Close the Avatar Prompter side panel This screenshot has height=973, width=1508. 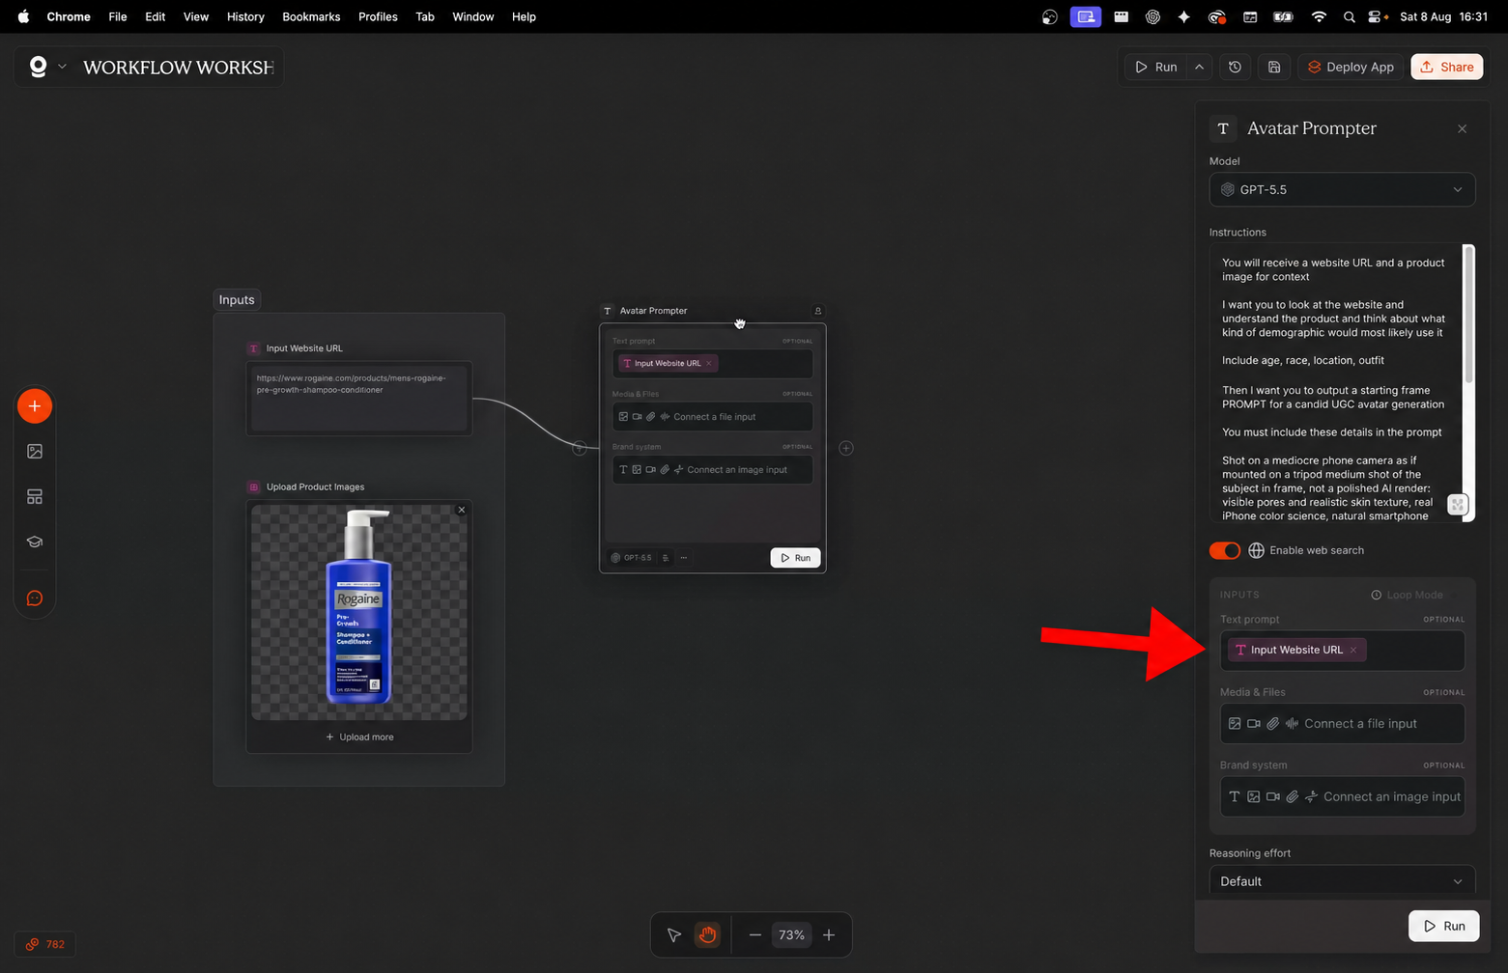click(1463, 128)
